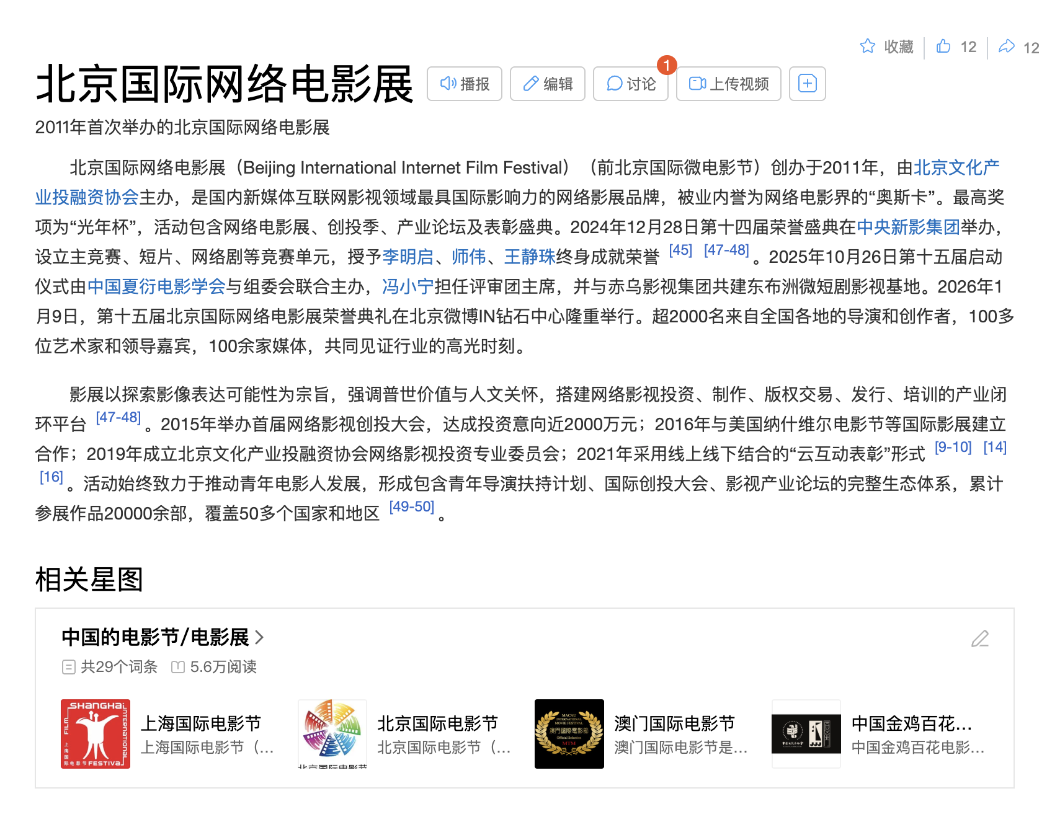Click the star icon to favorite (收藏)

(x=868, y=46)
